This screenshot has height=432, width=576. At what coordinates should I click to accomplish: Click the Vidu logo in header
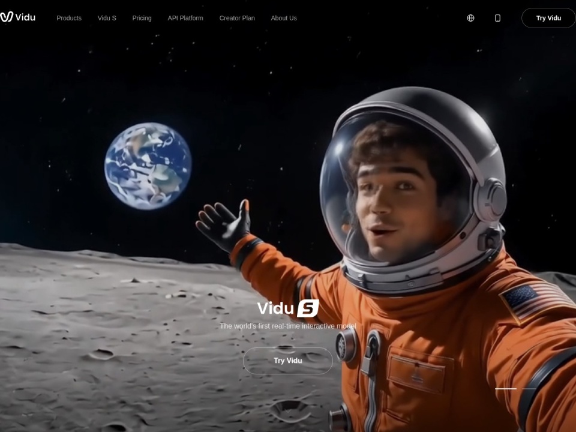click(x=17, y=17)
